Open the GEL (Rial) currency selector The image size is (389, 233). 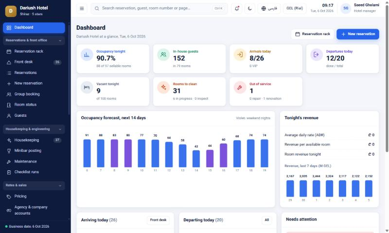pos(295,8)
